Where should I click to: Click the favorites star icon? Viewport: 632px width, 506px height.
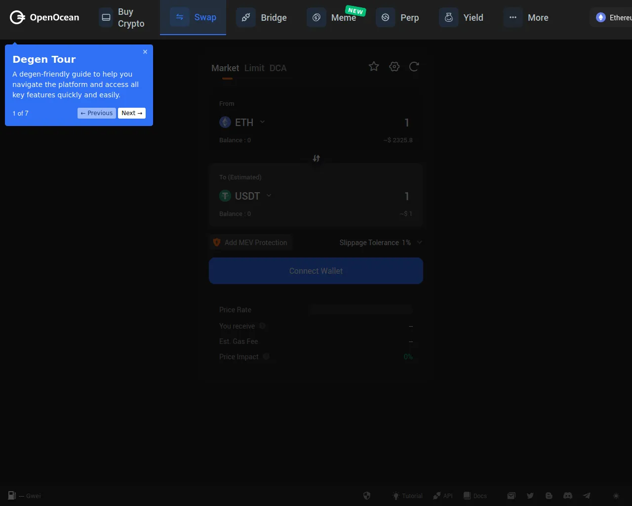click(374, 66)
